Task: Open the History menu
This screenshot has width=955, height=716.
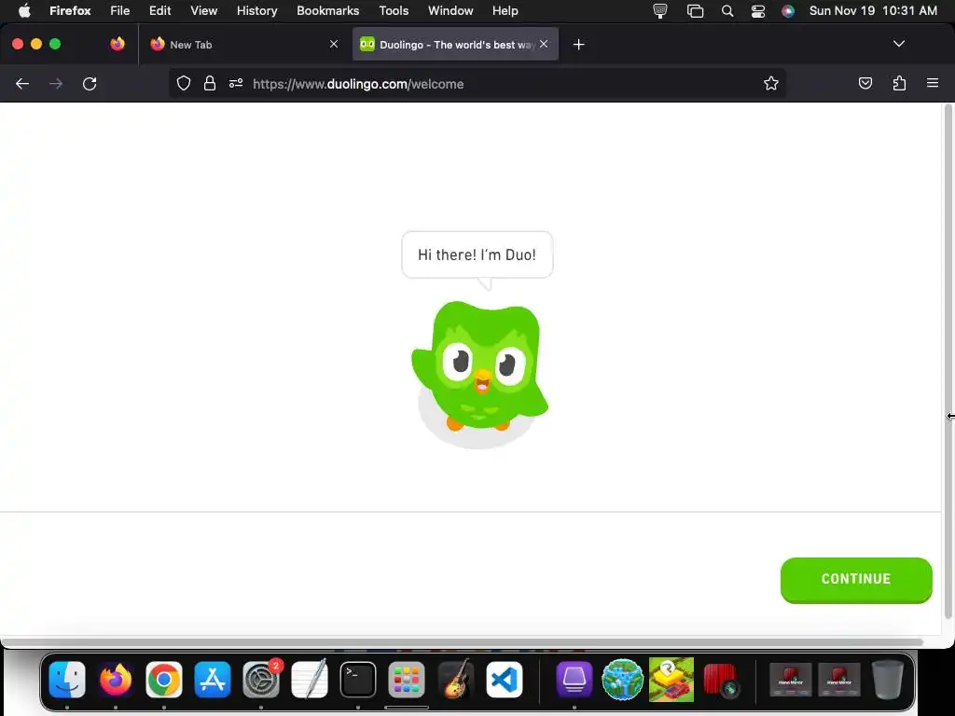Action: (x=257, y=11)
